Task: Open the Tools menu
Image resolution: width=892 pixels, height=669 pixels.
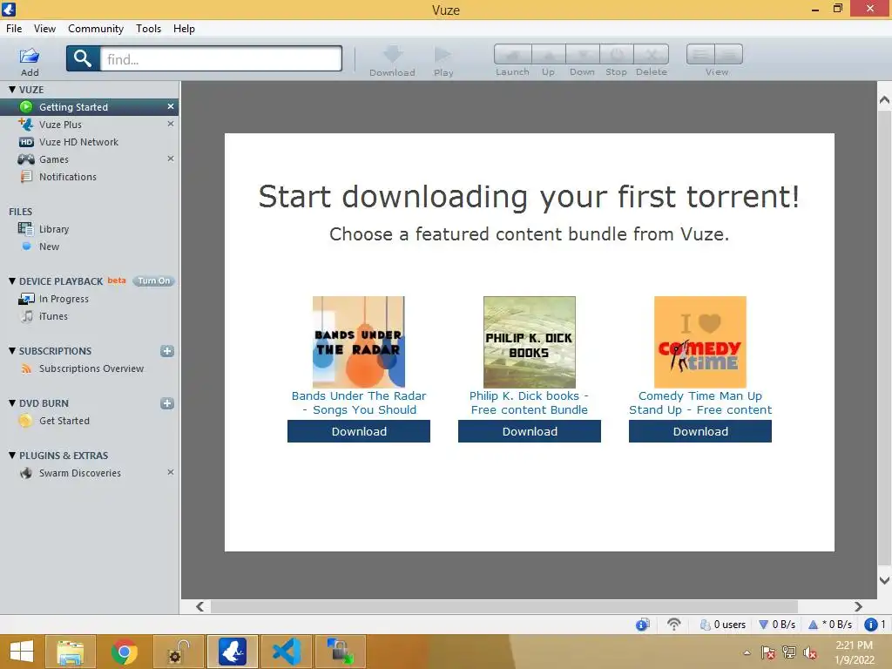Action: click(x=148, y=29)
